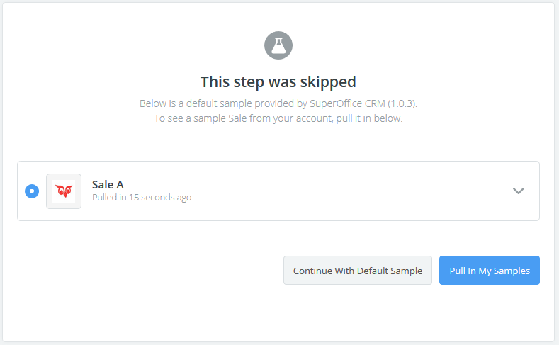
Task: Click Continue With Default Sample button
Action: [358, 271]
